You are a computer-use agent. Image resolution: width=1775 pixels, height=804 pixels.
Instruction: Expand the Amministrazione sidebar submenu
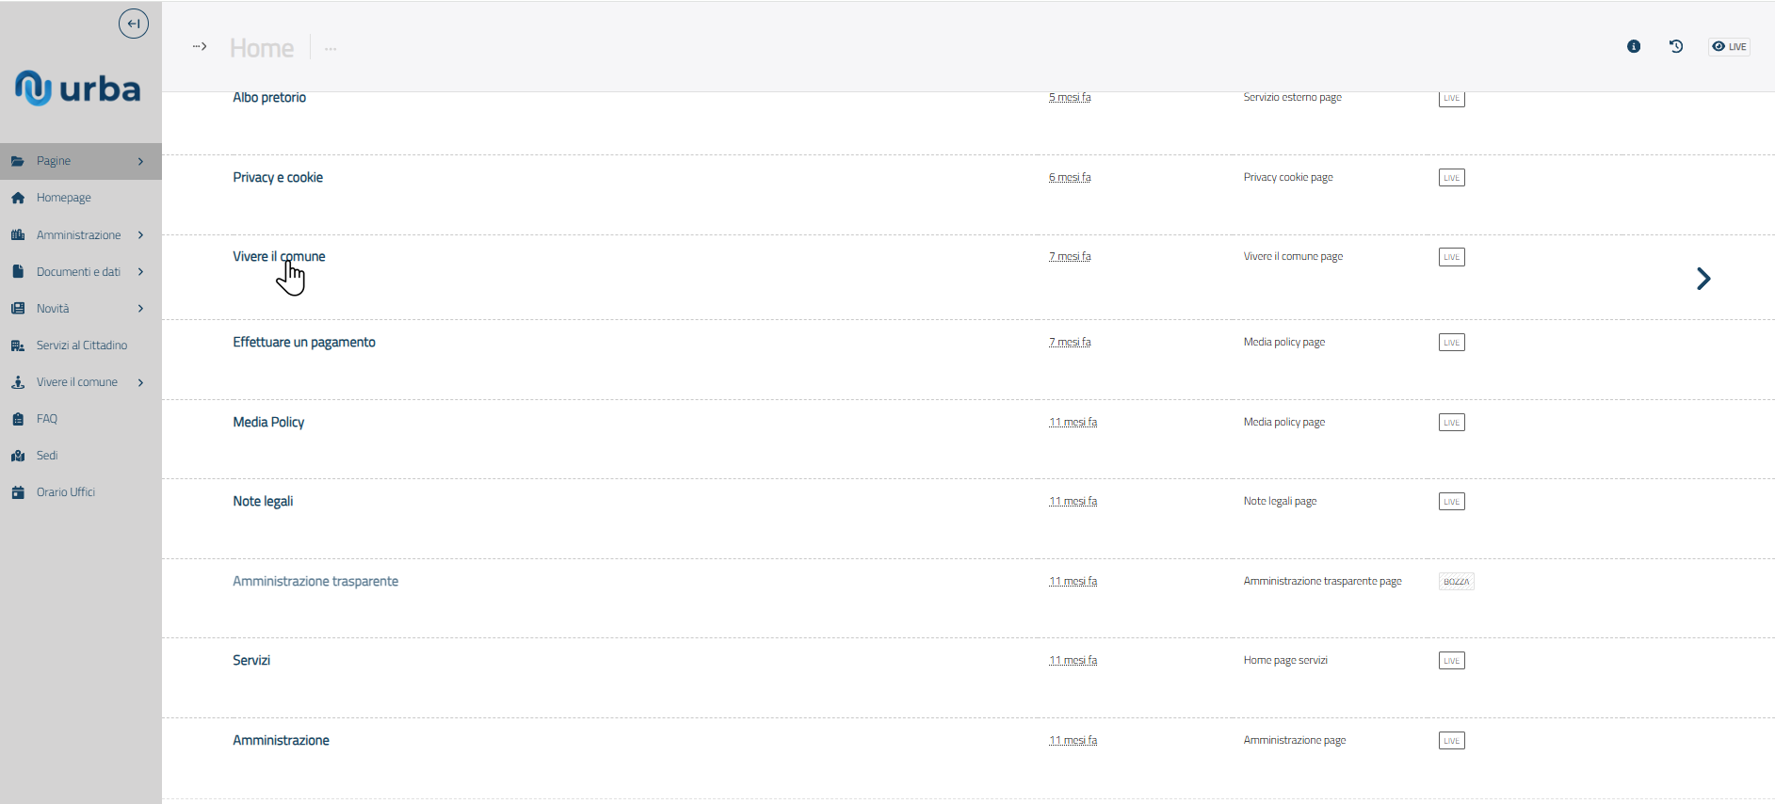pyautogui.click(x=140, y=235)
